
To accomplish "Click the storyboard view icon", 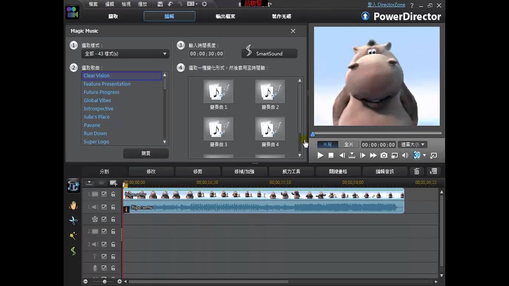I will click(102, 183).
